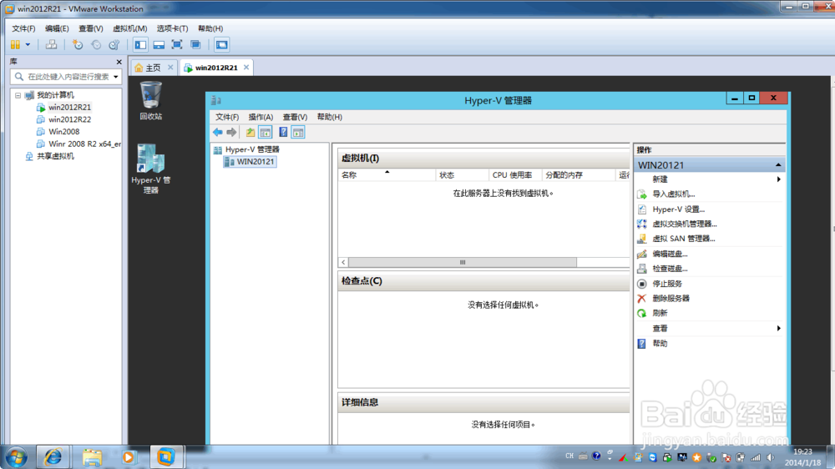Enter full screen mode icon
Screen dimensions: 835x469
pos(177,45)
